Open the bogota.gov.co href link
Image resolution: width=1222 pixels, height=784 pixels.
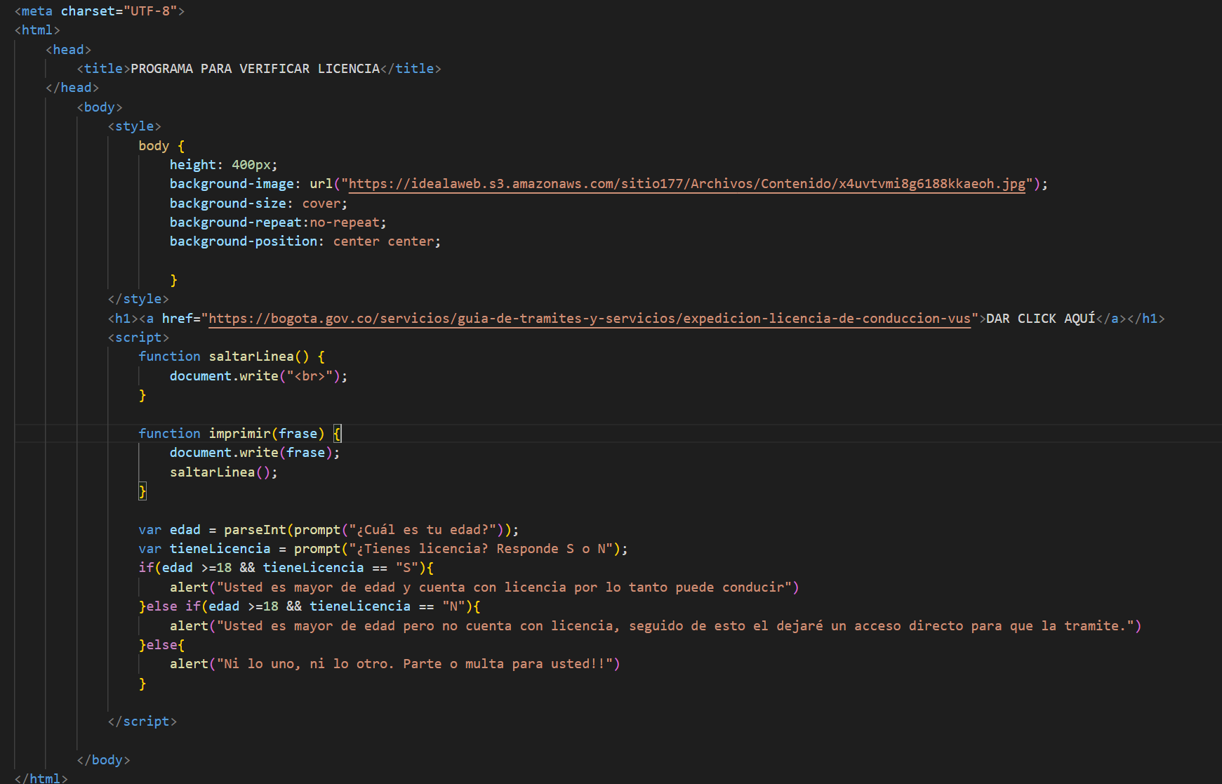point(590,319)
